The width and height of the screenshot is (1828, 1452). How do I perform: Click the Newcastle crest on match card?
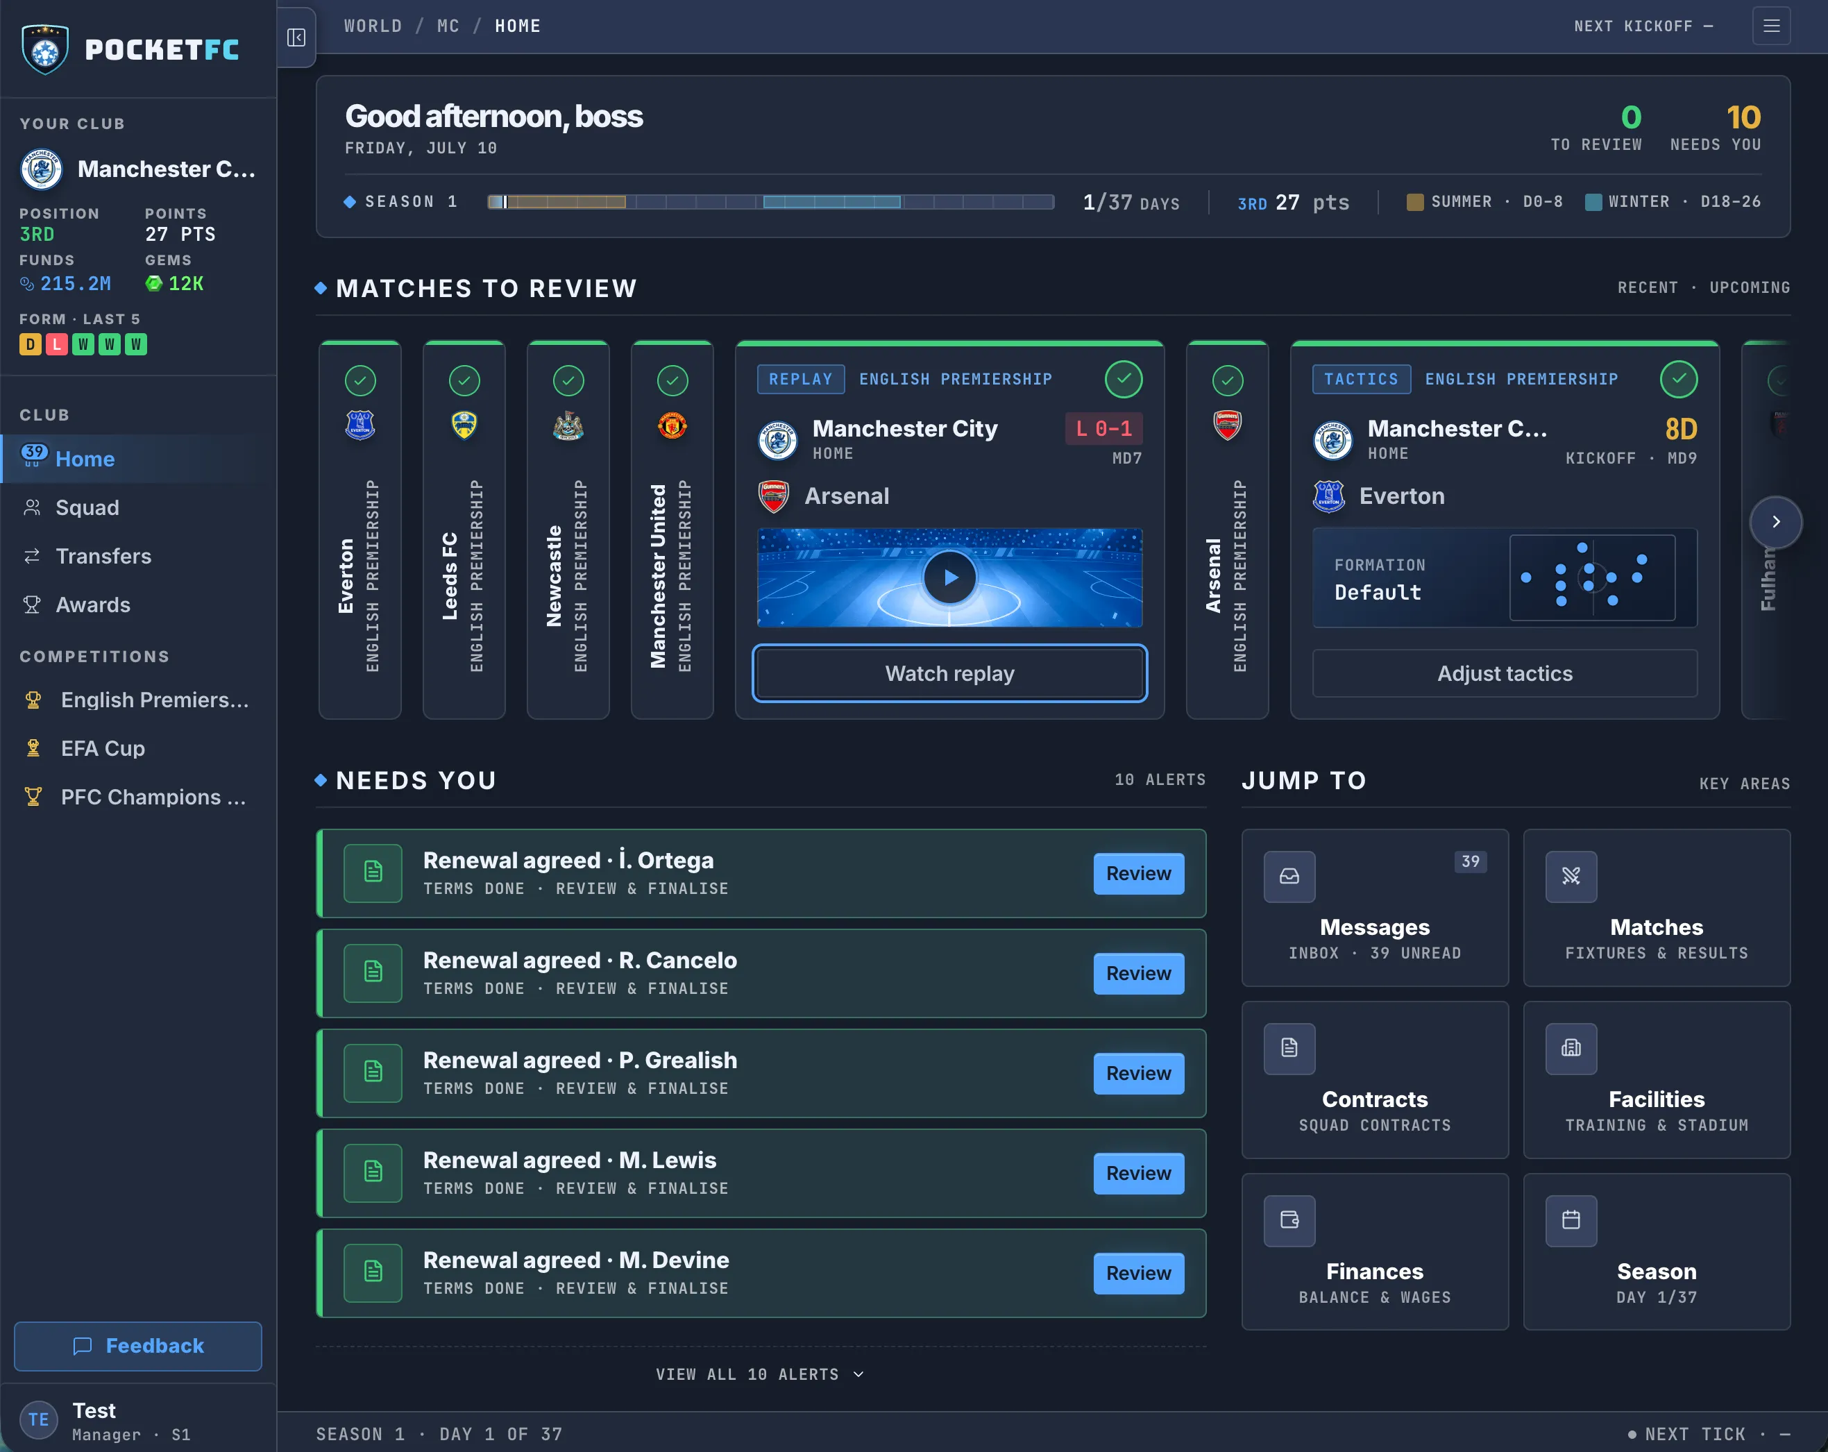(568, 425)
